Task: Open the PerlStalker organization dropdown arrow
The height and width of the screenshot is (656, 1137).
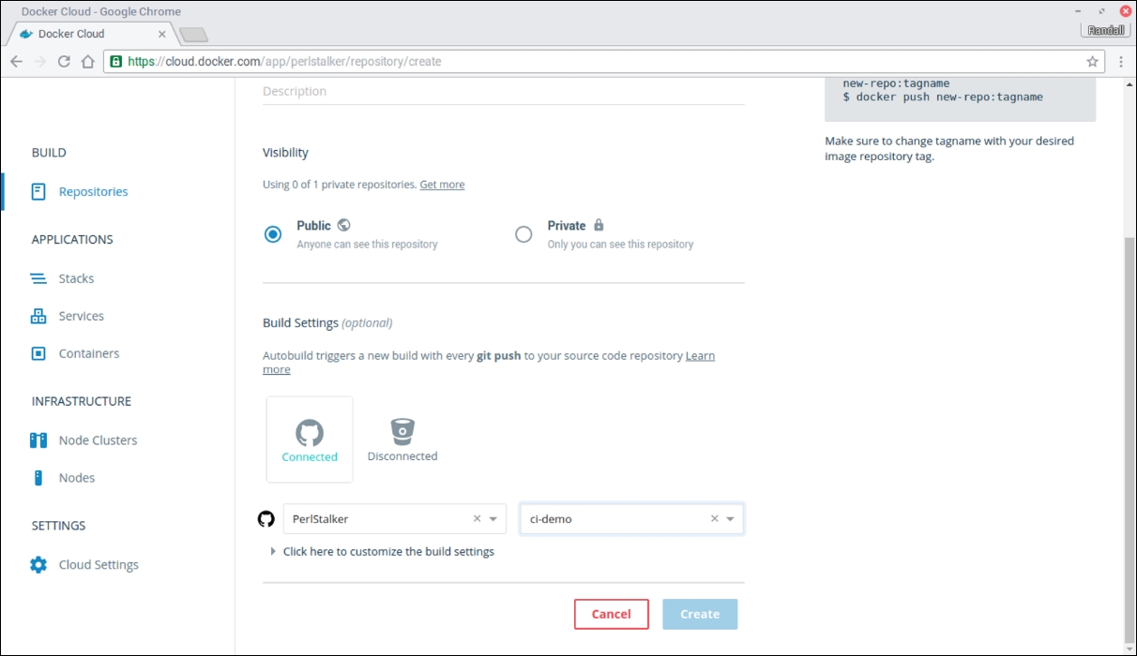Action: (493, 519)
